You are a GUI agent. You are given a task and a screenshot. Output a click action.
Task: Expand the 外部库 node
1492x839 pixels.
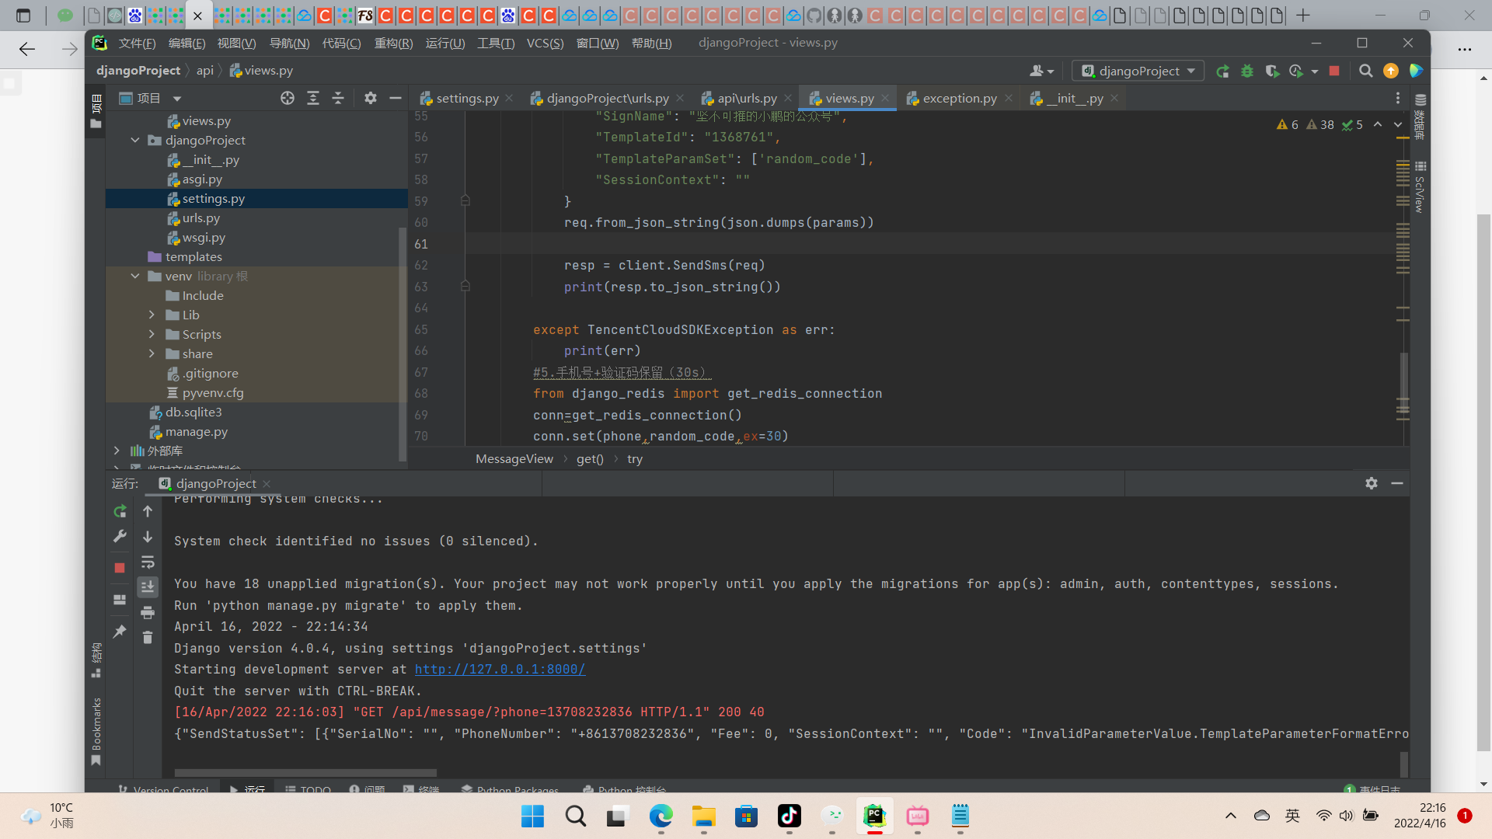117,451
